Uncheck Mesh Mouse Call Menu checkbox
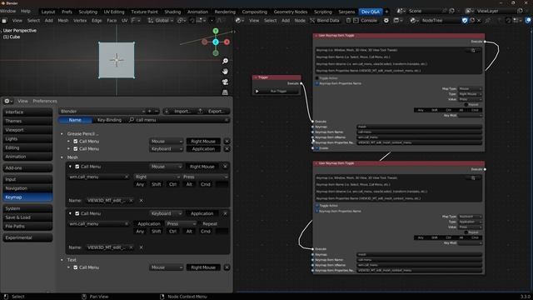533x300 pixels. pyautogui.click(x=77, y=167)
